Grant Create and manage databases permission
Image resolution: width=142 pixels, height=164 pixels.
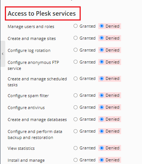75,119
